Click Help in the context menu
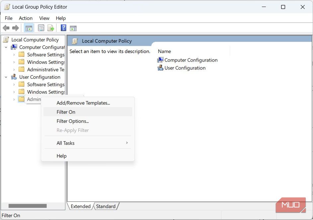313x220 pixels. pos(88,156)
